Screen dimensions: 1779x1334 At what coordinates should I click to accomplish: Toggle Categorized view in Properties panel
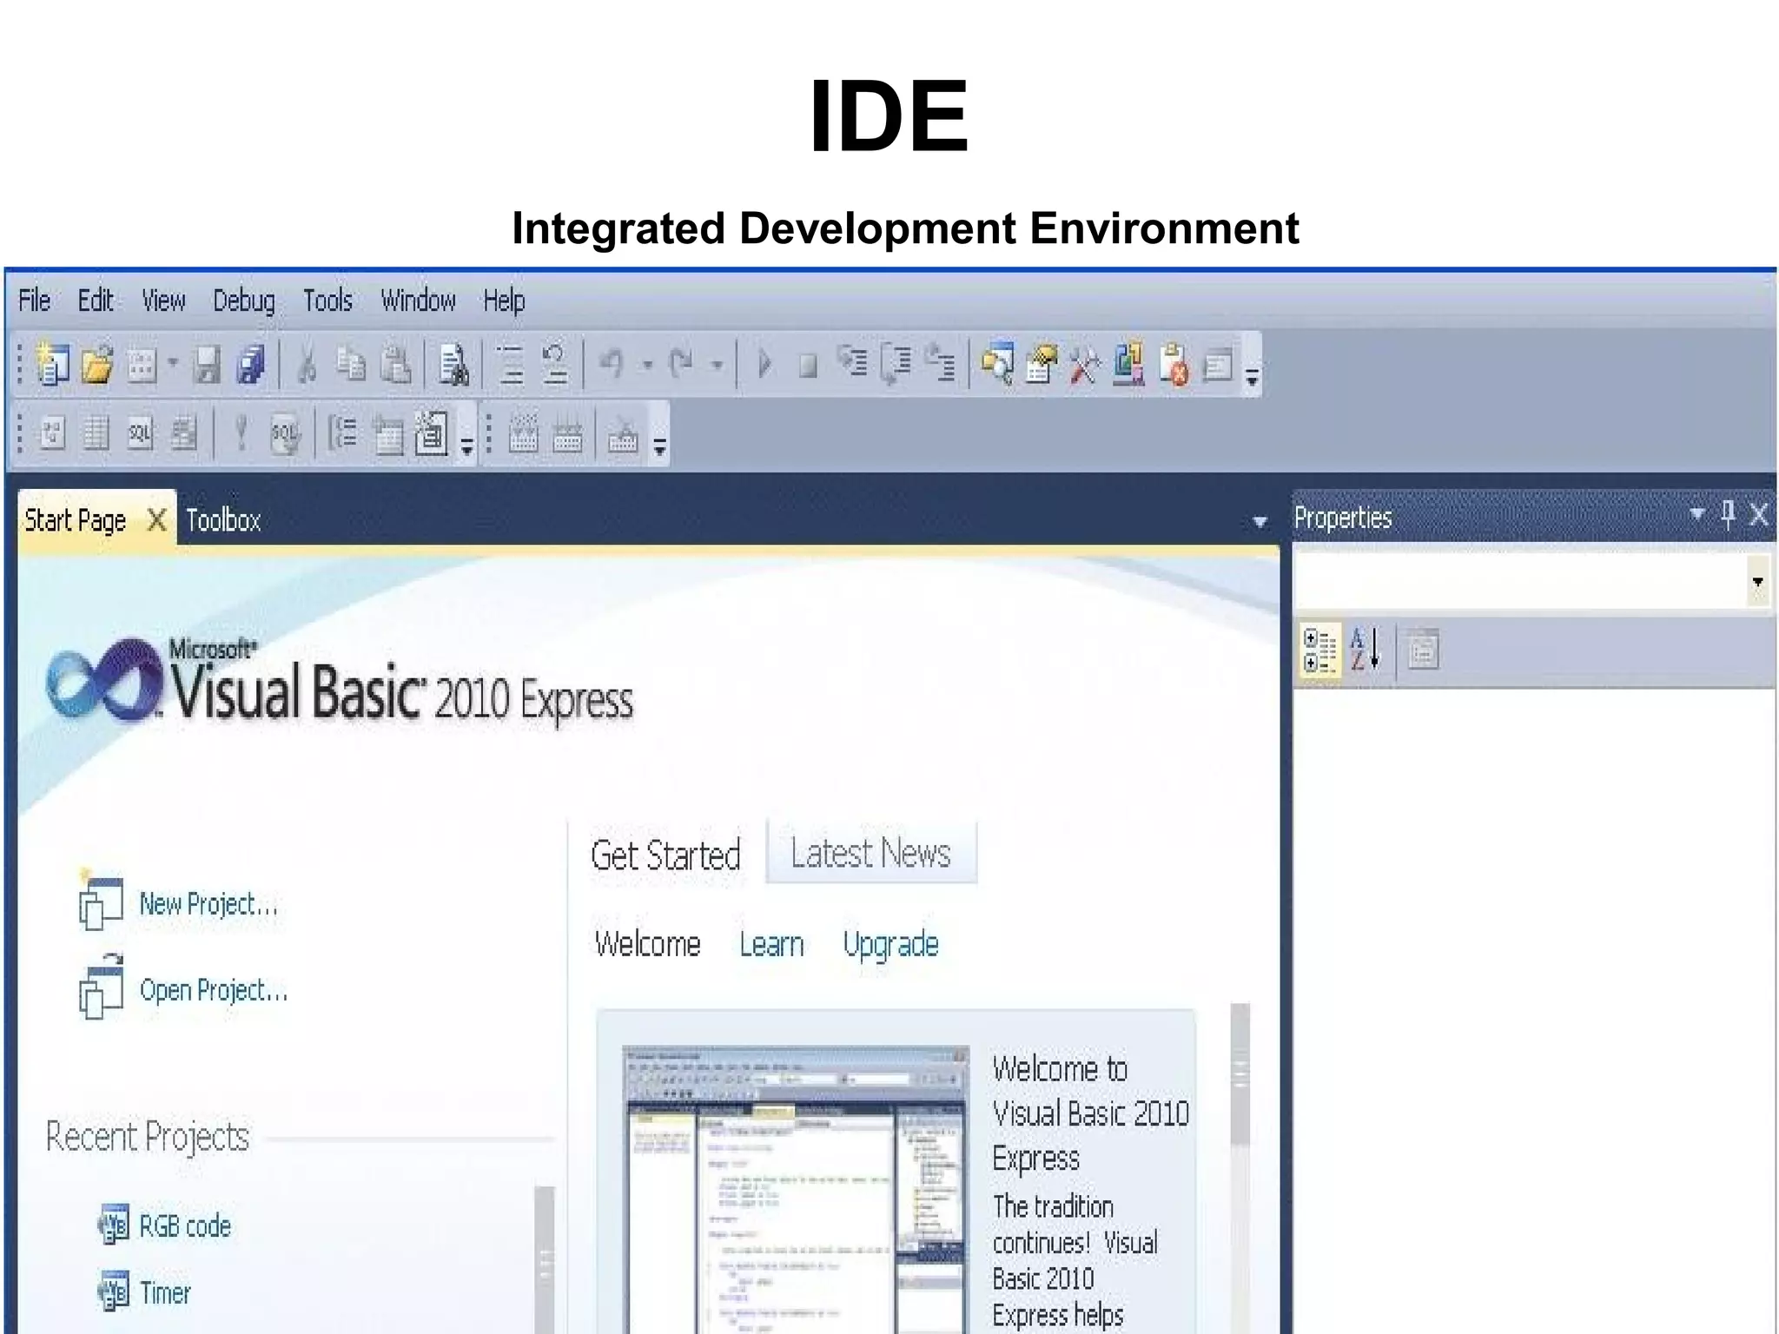tap(1319, 652)
